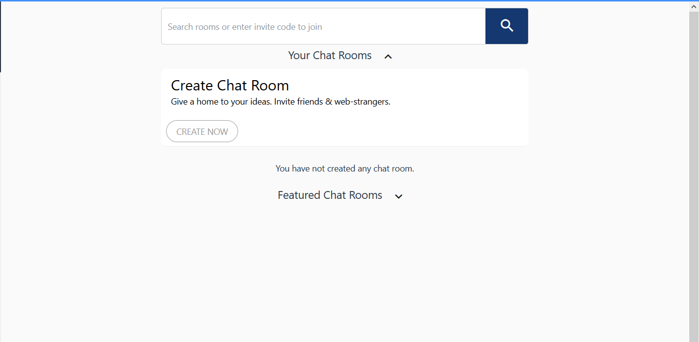Click the Your Chat Rooms heading
699x342 pixels.
click(330, 56)
